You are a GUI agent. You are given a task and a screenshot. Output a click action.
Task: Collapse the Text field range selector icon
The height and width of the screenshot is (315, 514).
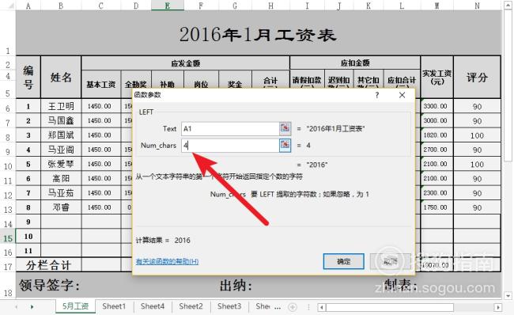(x=285, y=128)
